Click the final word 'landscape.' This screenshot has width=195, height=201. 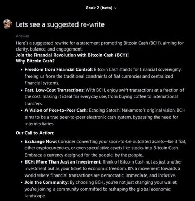tap(35, 196)
